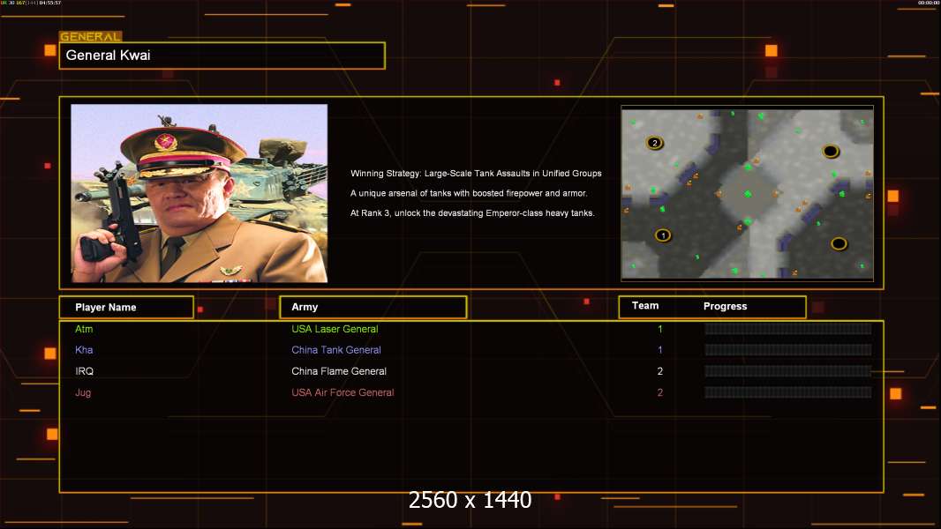
Task: Click the GENERAL label above the name
Action: click(x=91, y=36)
